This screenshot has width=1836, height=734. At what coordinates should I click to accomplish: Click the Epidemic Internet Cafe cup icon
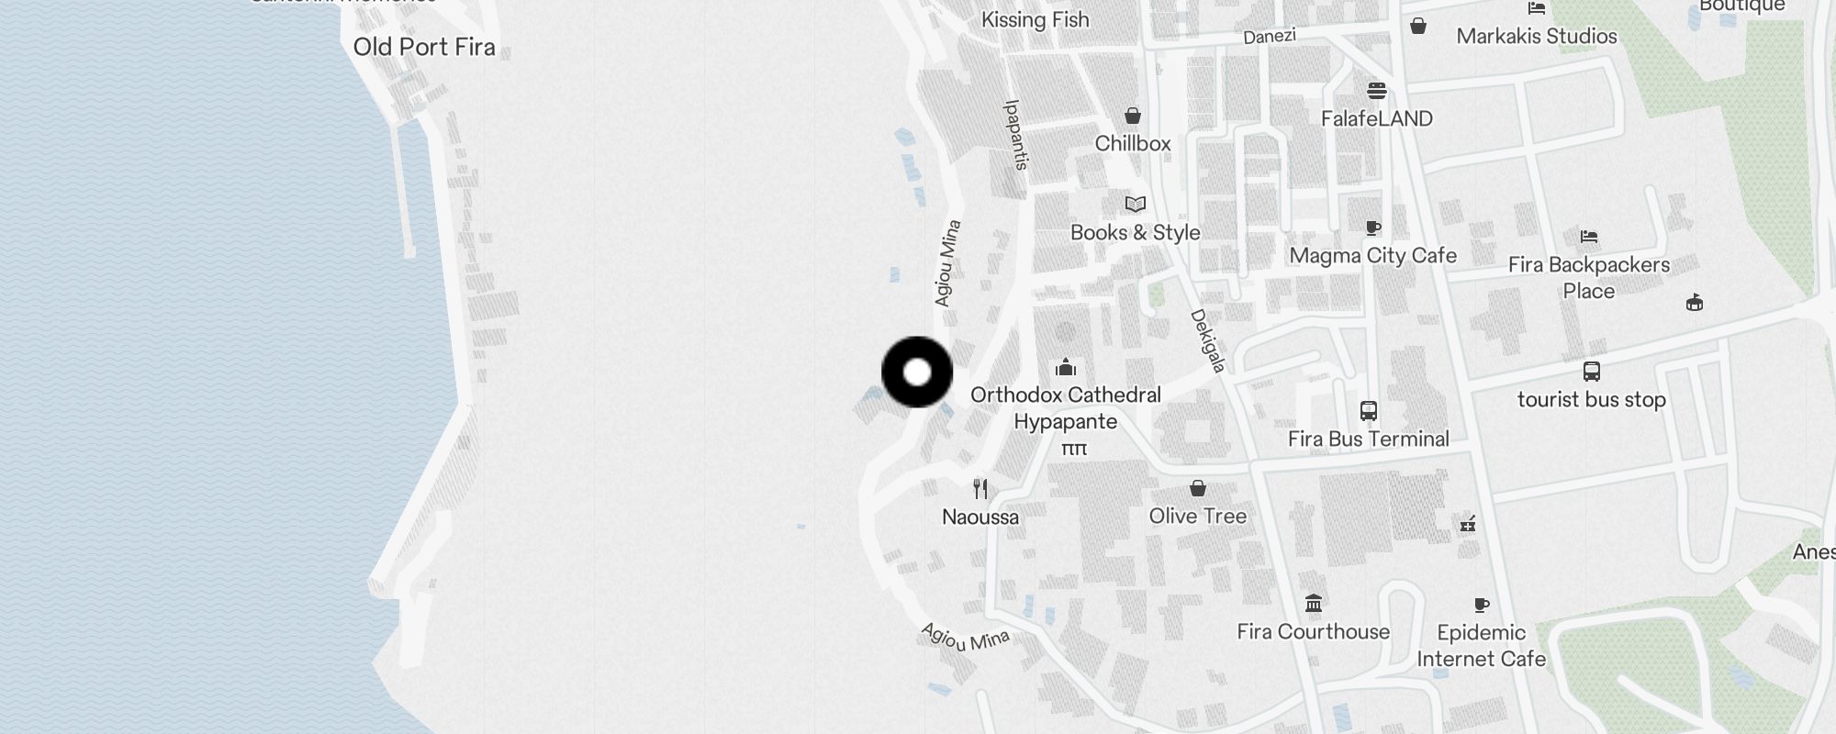point(1482,605)
